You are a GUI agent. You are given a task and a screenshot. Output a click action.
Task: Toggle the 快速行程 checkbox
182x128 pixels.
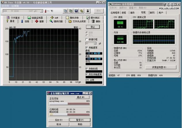[x=87, y=39]
